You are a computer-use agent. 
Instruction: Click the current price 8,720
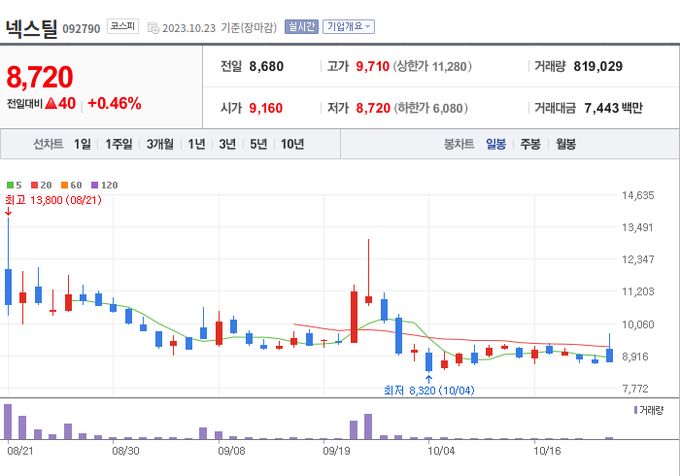40,77
